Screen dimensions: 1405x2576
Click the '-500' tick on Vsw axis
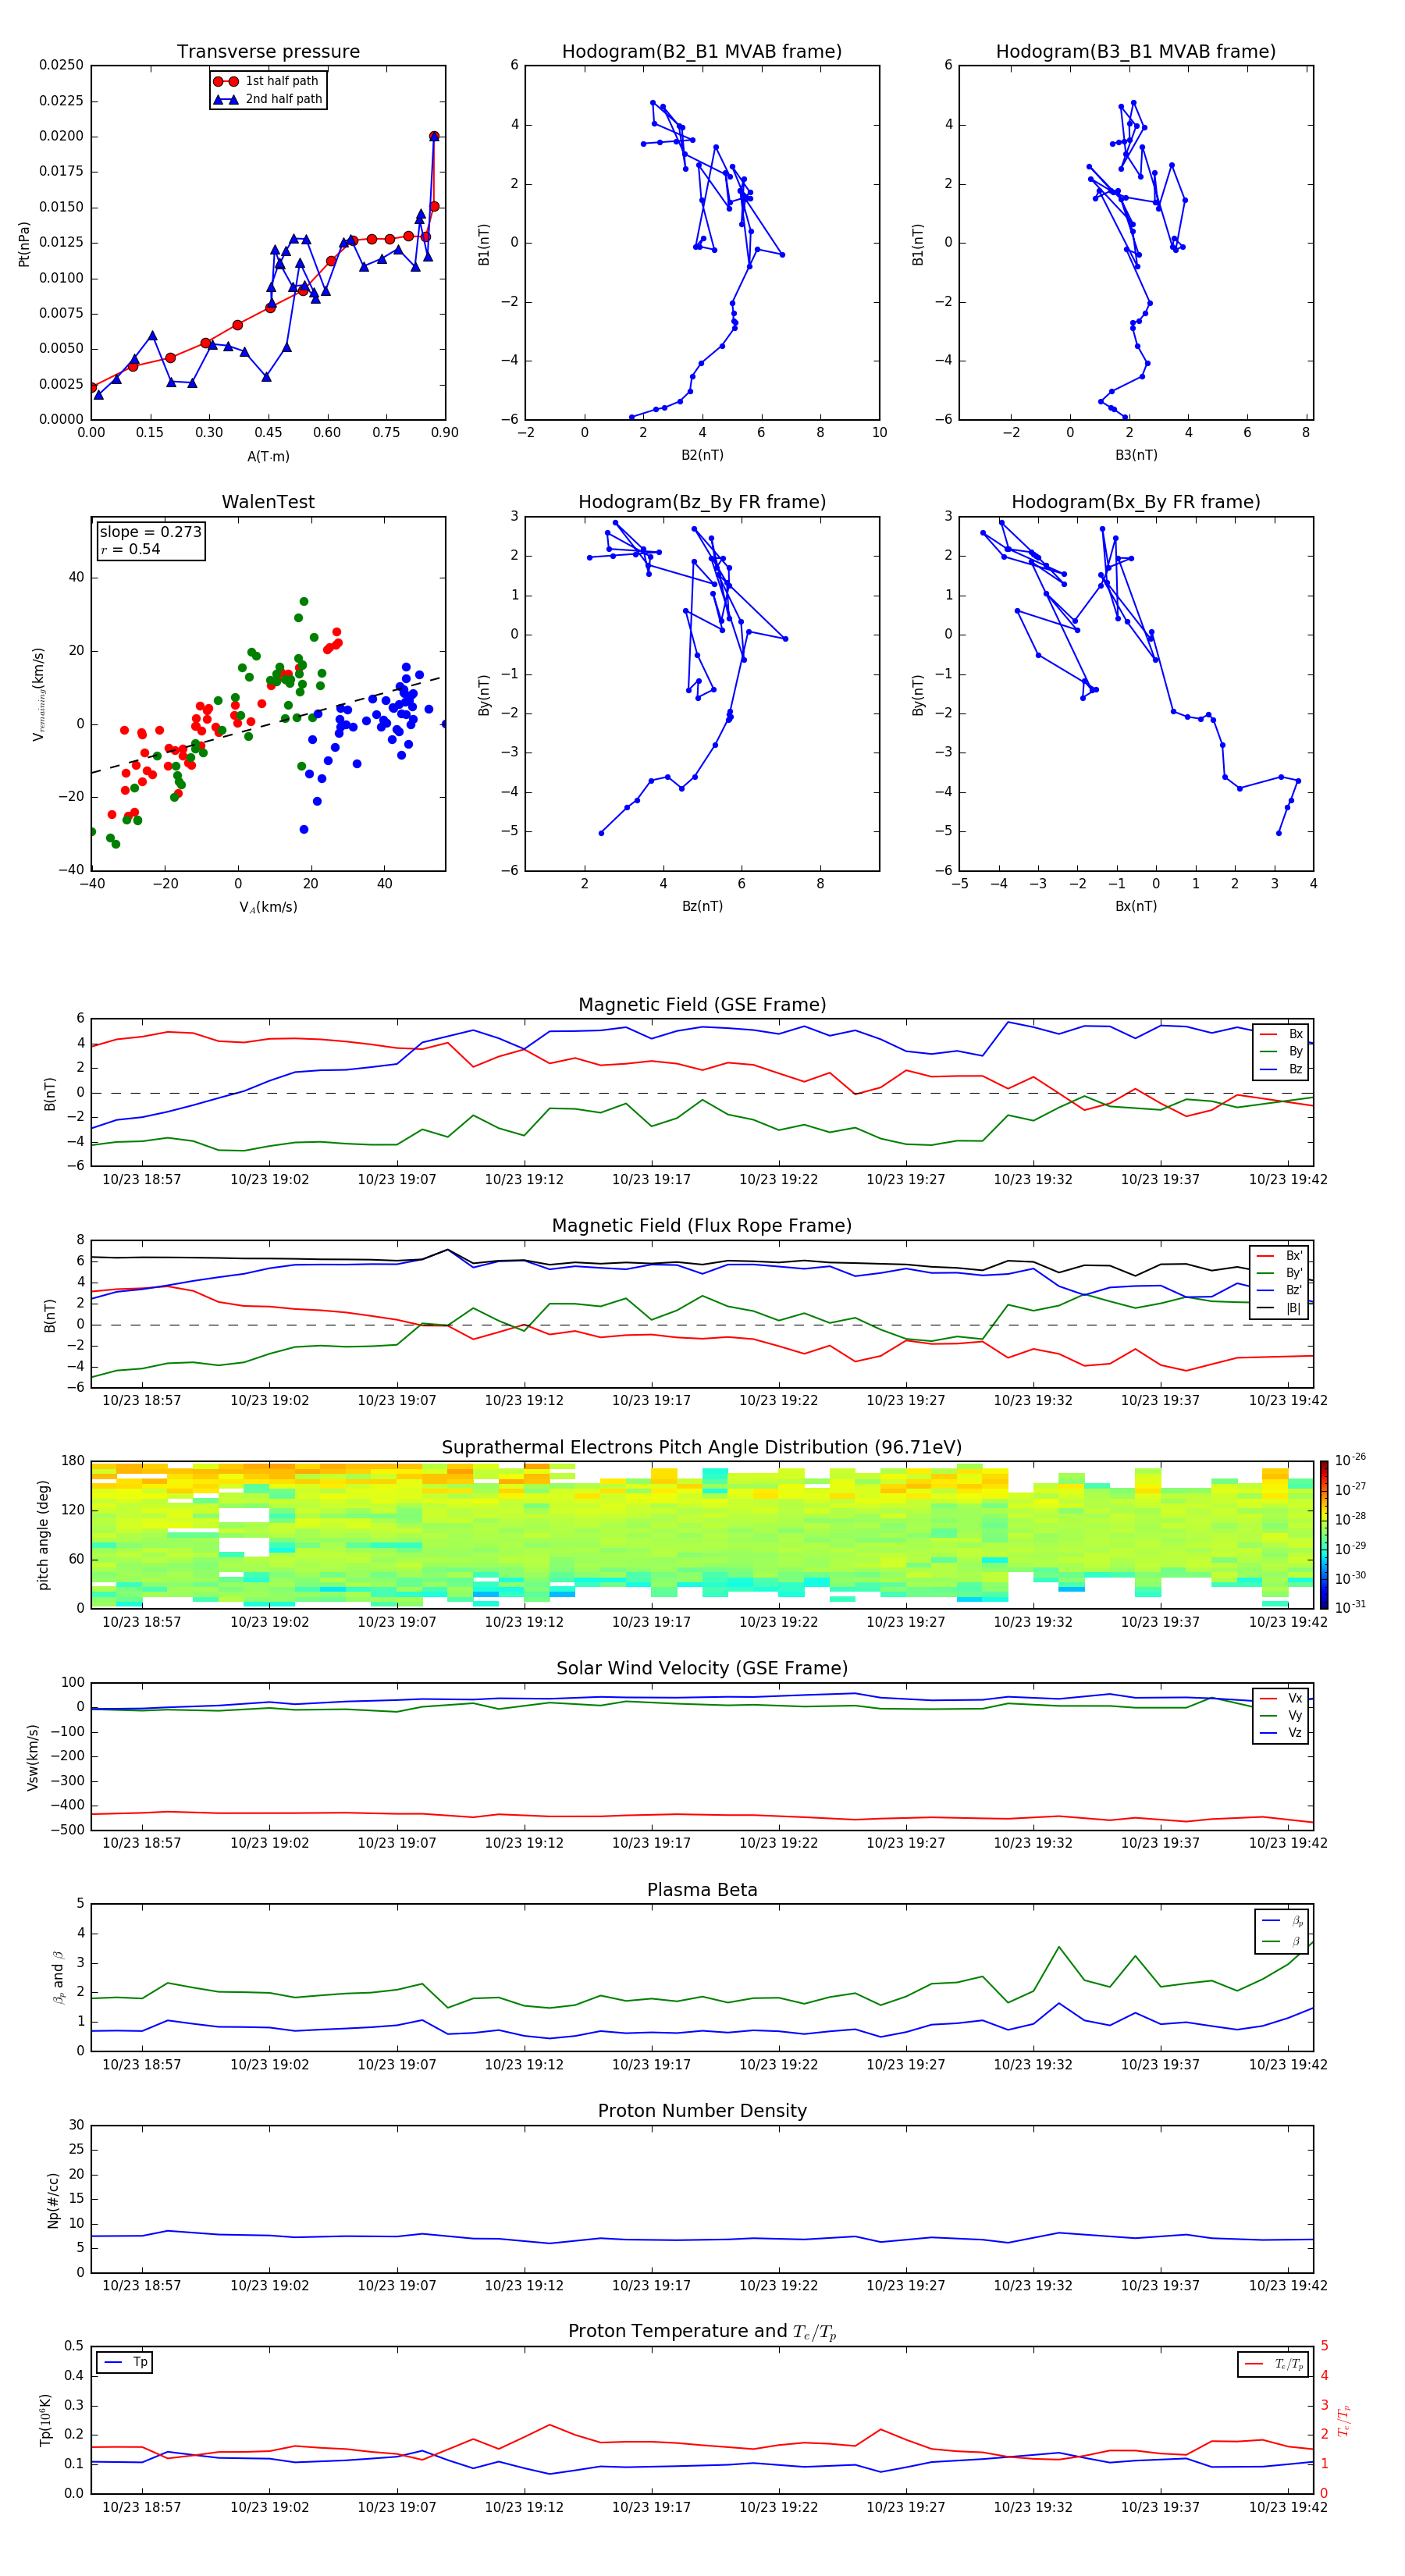[68, 1830]
